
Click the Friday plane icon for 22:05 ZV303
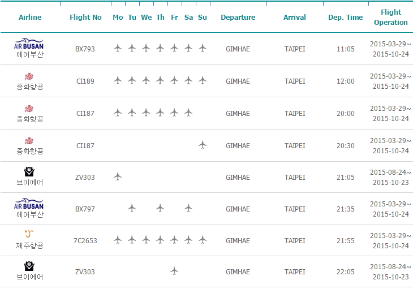174,271
